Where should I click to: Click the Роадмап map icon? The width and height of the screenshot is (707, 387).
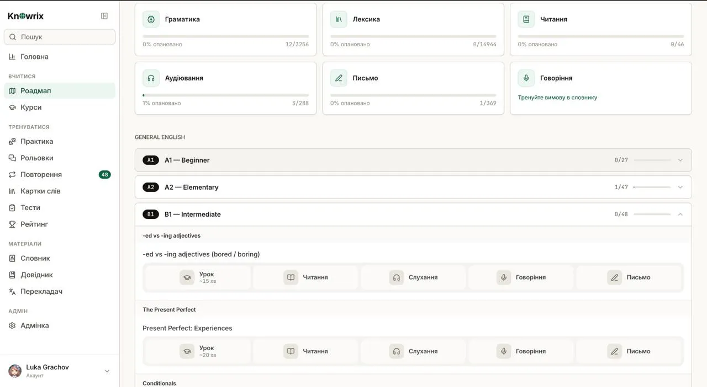tap(12, 90)
